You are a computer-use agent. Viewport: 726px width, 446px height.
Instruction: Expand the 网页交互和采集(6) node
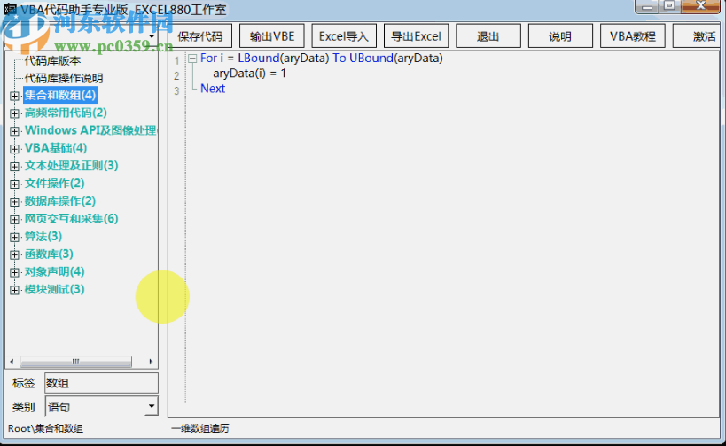(14, 219)
